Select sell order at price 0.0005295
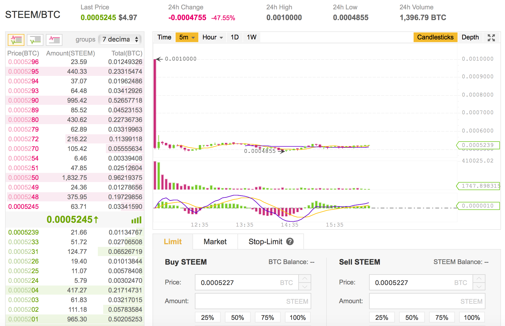The height and width of the screenshot is (326, 505). (x=75, y=72)
